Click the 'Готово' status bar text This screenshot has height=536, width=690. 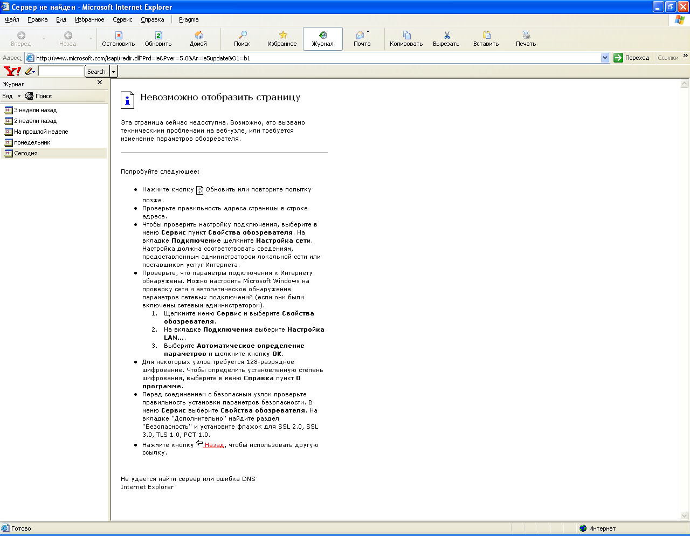[x=22, y=528]
